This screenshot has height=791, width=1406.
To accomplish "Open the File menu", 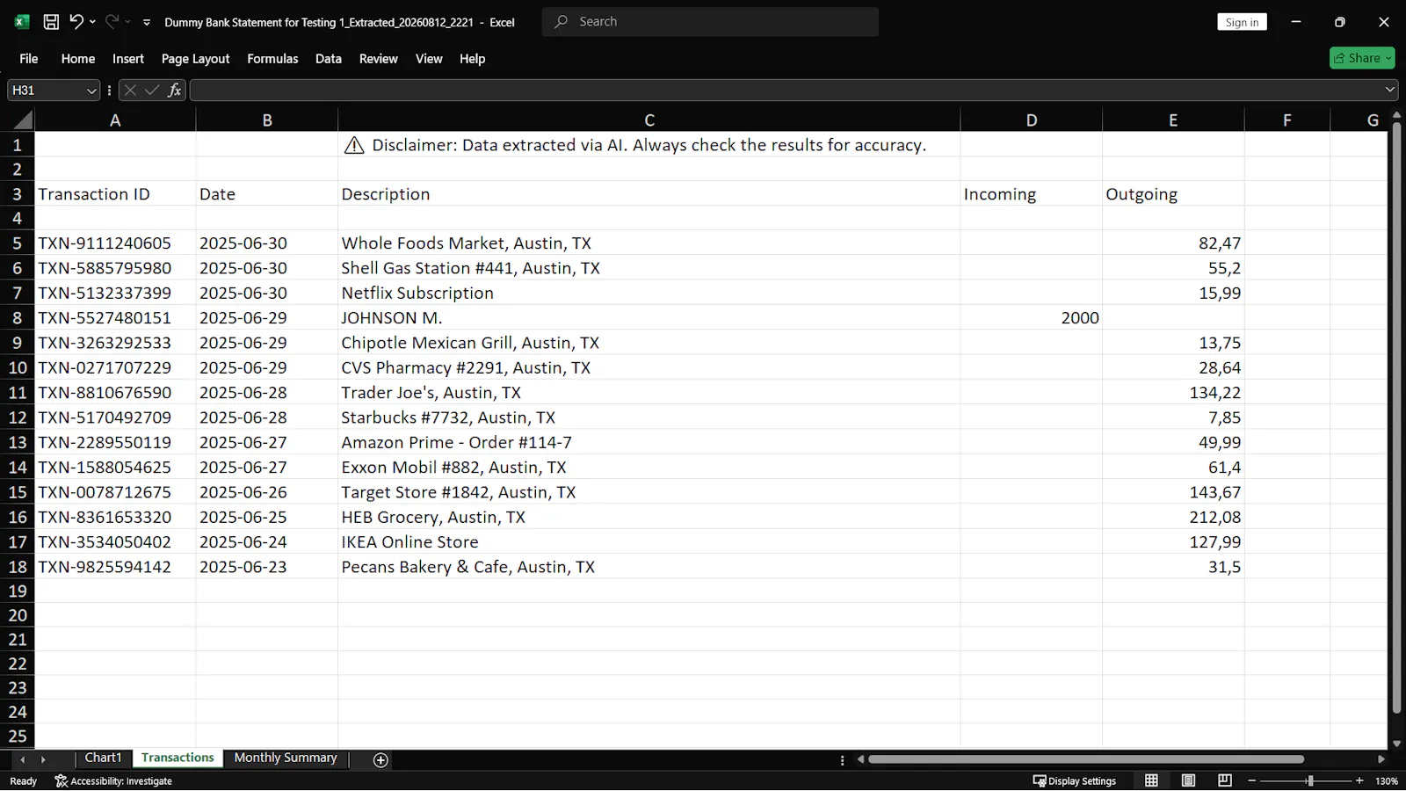I will tap(29, 59).
